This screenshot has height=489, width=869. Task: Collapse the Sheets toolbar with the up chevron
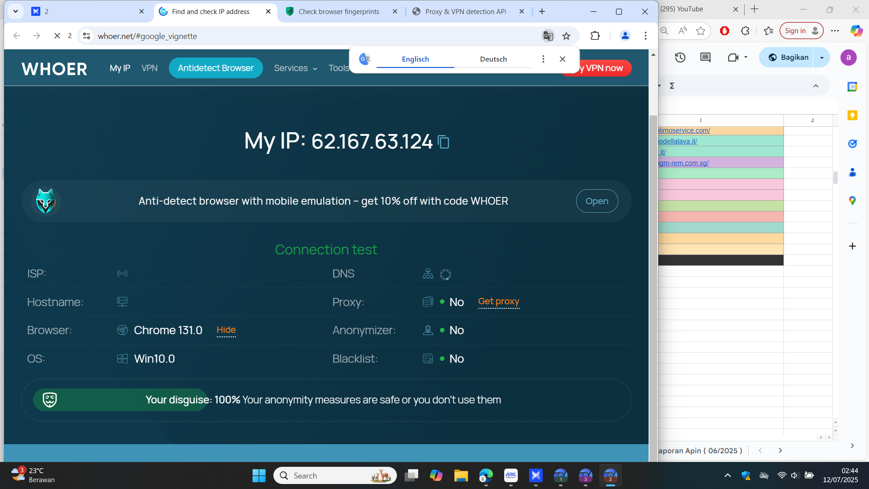pos(816,86)
